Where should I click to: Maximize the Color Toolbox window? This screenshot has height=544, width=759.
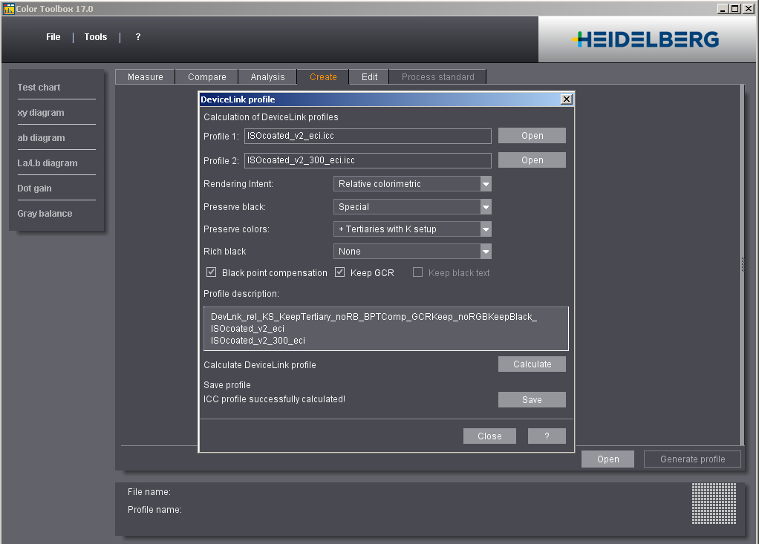[734, 9]
